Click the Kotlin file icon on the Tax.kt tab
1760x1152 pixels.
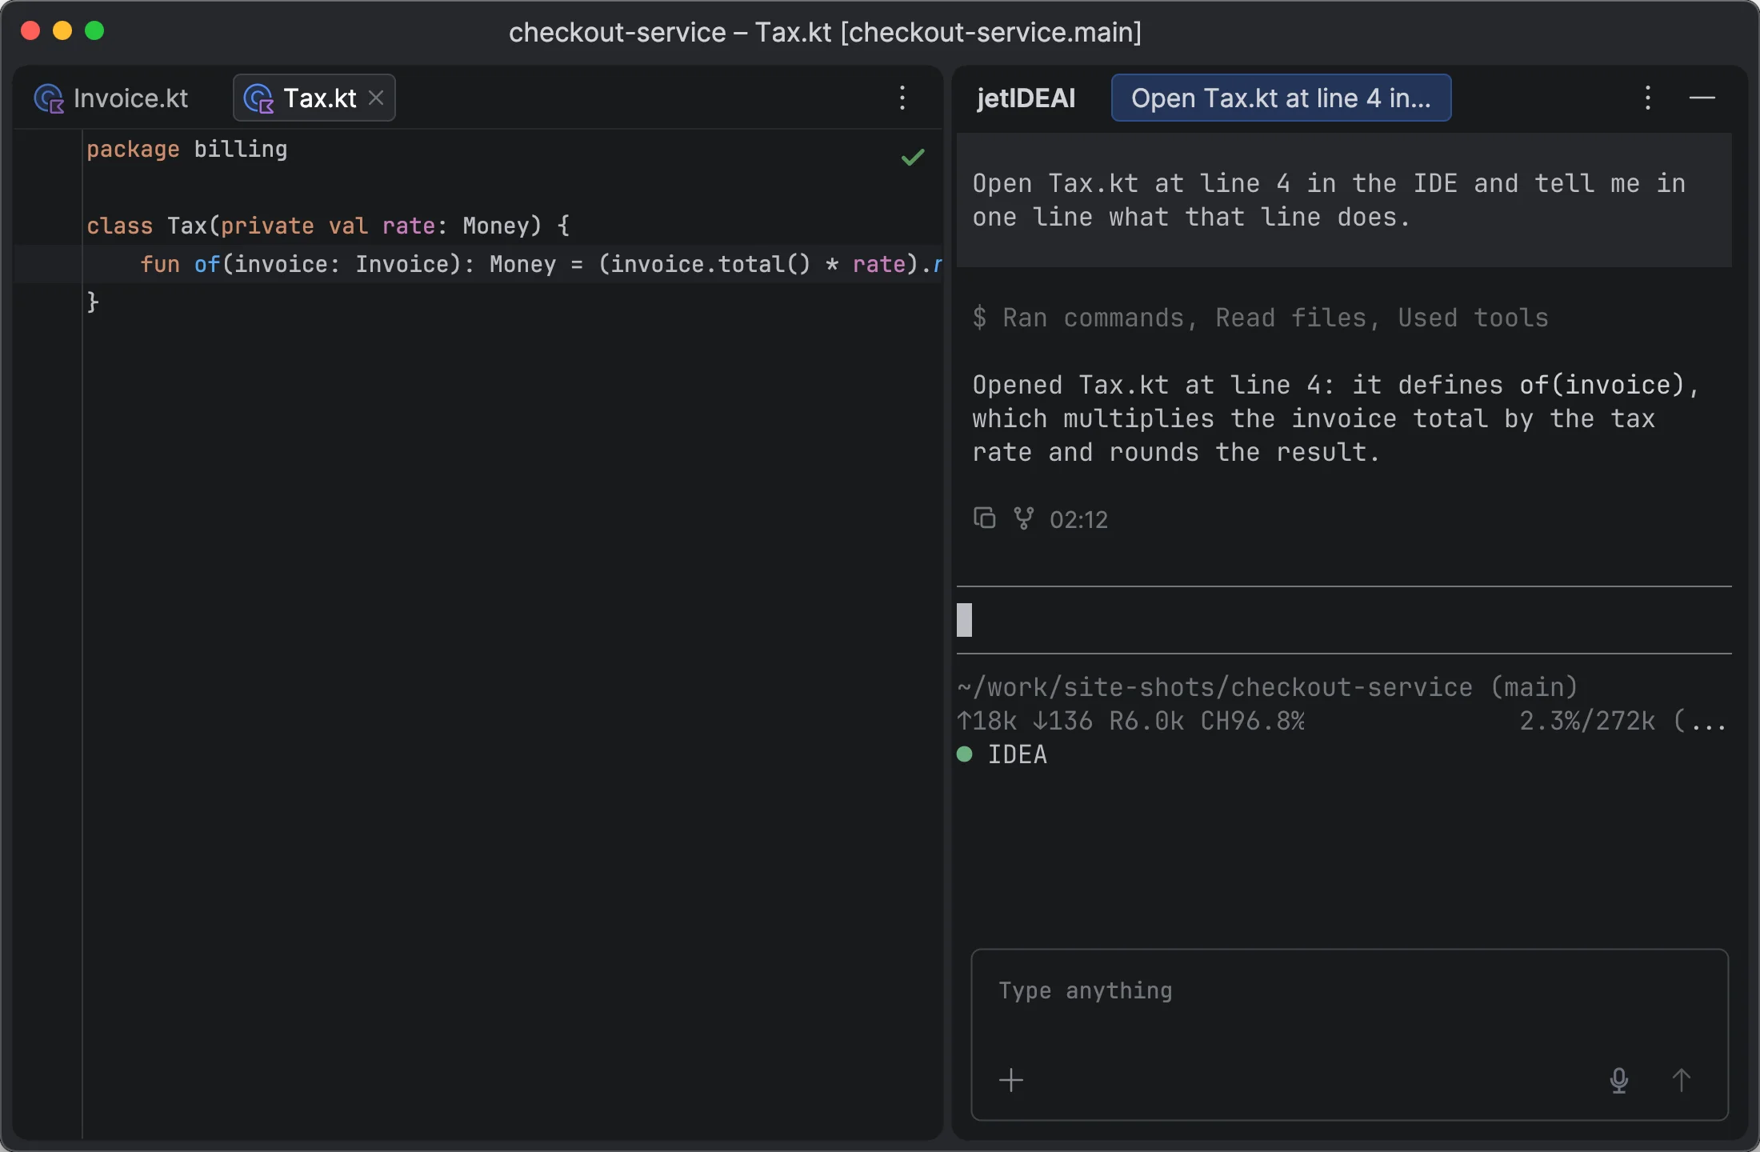click(258, 98)
